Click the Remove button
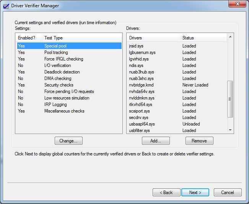Screen dimensions: 249x204 click(199, 141)
